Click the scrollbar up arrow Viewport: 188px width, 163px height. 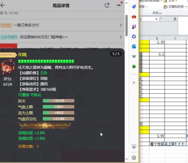[x=126, y=3]
